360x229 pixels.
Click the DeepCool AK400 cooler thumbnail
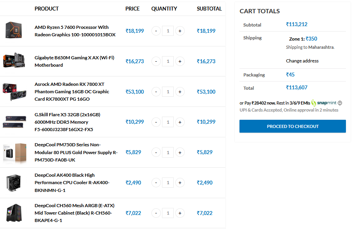pos(14,183)
